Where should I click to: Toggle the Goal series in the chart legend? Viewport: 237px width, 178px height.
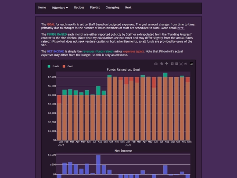pyautogui.click(x=68, y=66)
